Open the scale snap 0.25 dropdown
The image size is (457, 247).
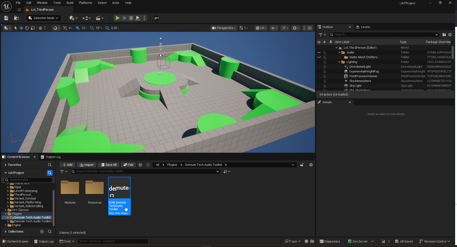[115, 28]
